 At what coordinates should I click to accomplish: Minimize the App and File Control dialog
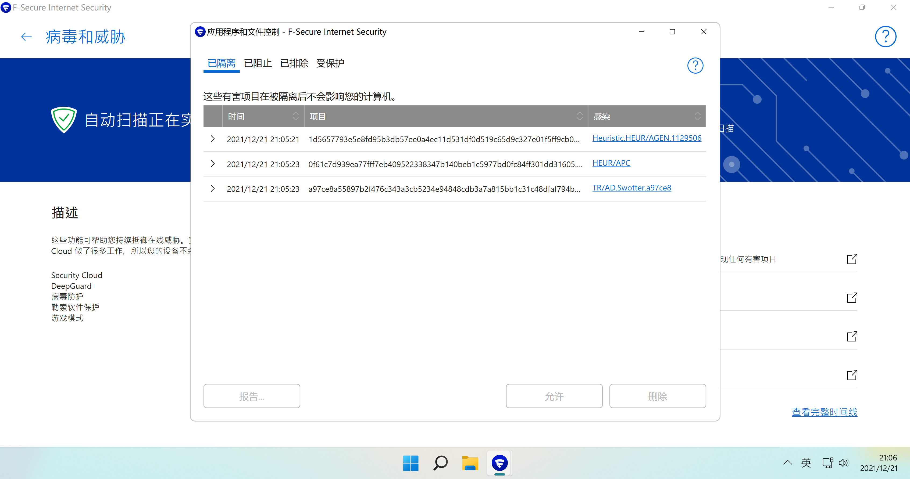641,32
